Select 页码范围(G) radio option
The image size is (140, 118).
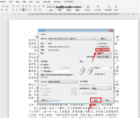click(41, 71)
